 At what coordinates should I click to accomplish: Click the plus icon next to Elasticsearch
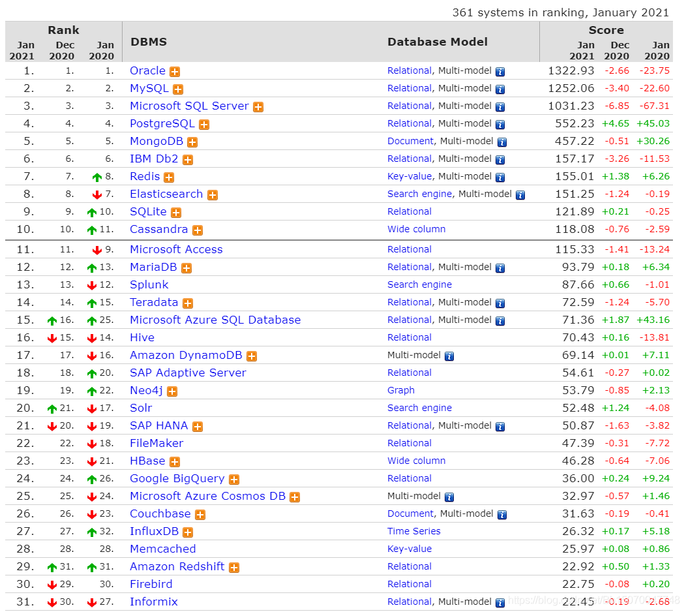coord(213,195)
